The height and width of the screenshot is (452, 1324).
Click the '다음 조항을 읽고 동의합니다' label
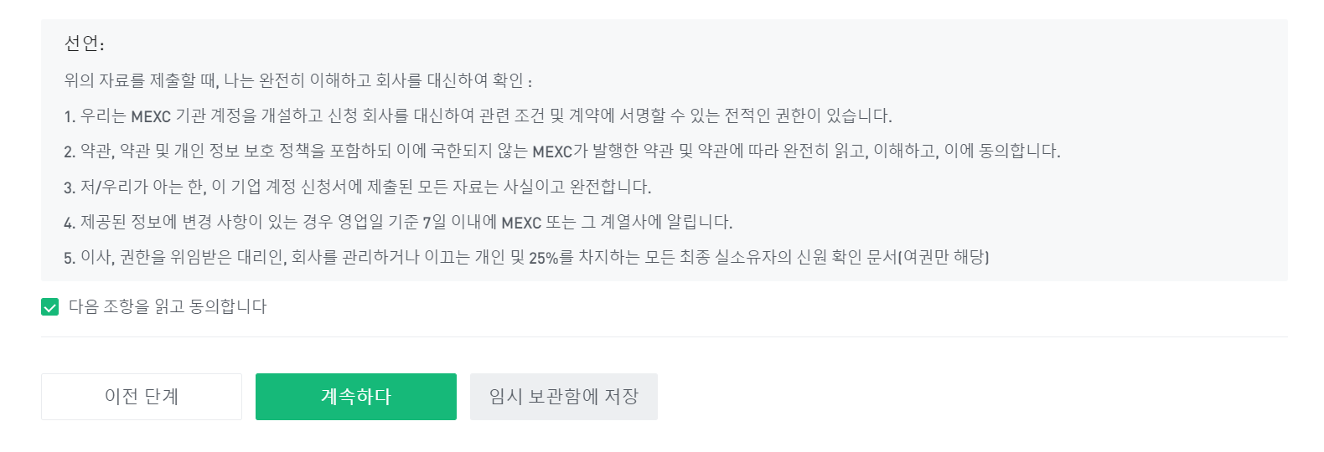pyautogui.click(x=168, y=307)
